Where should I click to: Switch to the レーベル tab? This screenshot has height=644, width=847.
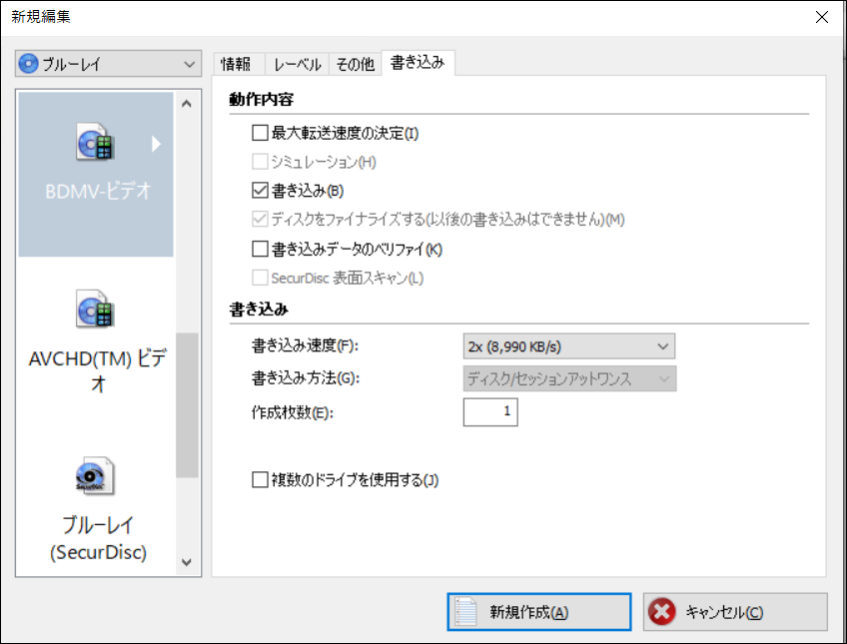pos(296,63)
